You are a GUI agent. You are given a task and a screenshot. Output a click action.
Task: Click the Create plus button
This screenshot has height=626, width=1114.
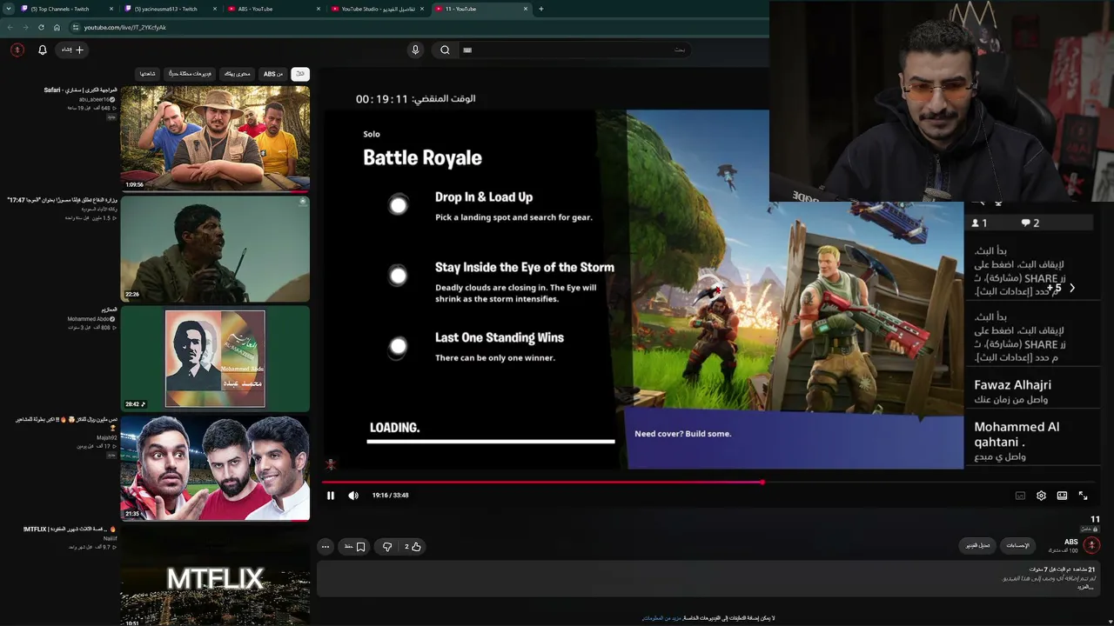click(x=73, y=50)
